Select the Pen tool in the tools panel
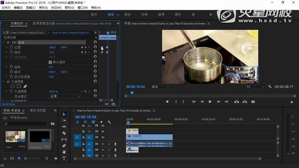 (x=64, y=146)
